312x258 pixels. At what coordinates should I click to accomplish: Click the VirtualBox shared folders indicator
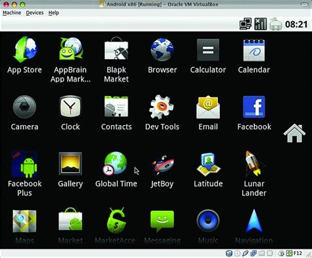click(x=261, y=253)
